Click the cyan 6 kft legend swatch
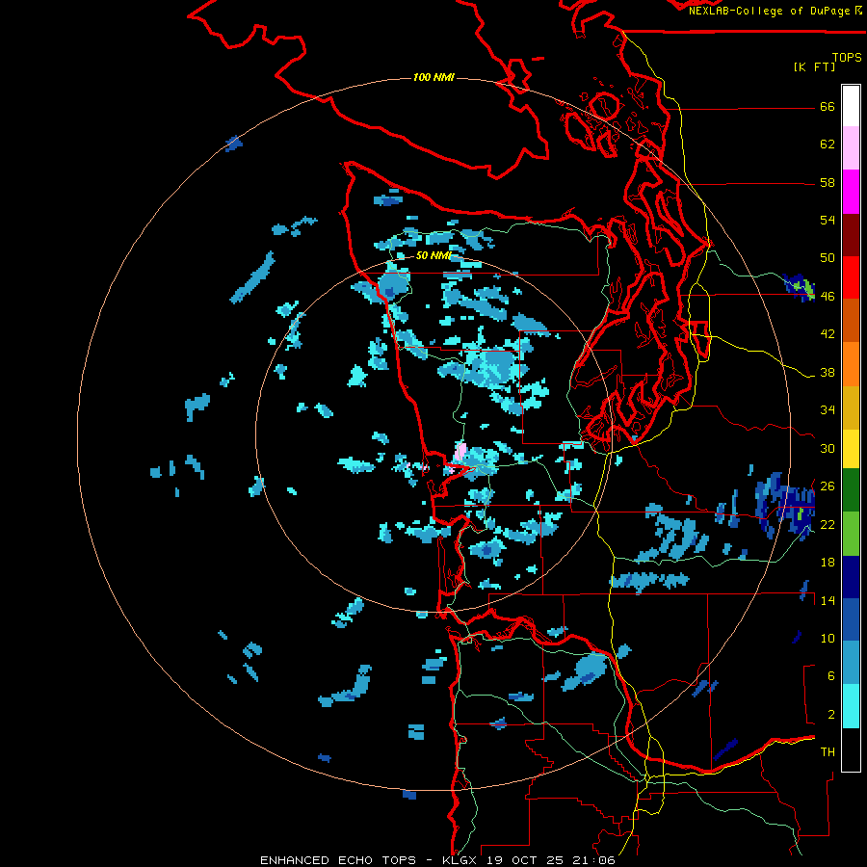Viewport: 867px width, 867px height. coord(851,706)
